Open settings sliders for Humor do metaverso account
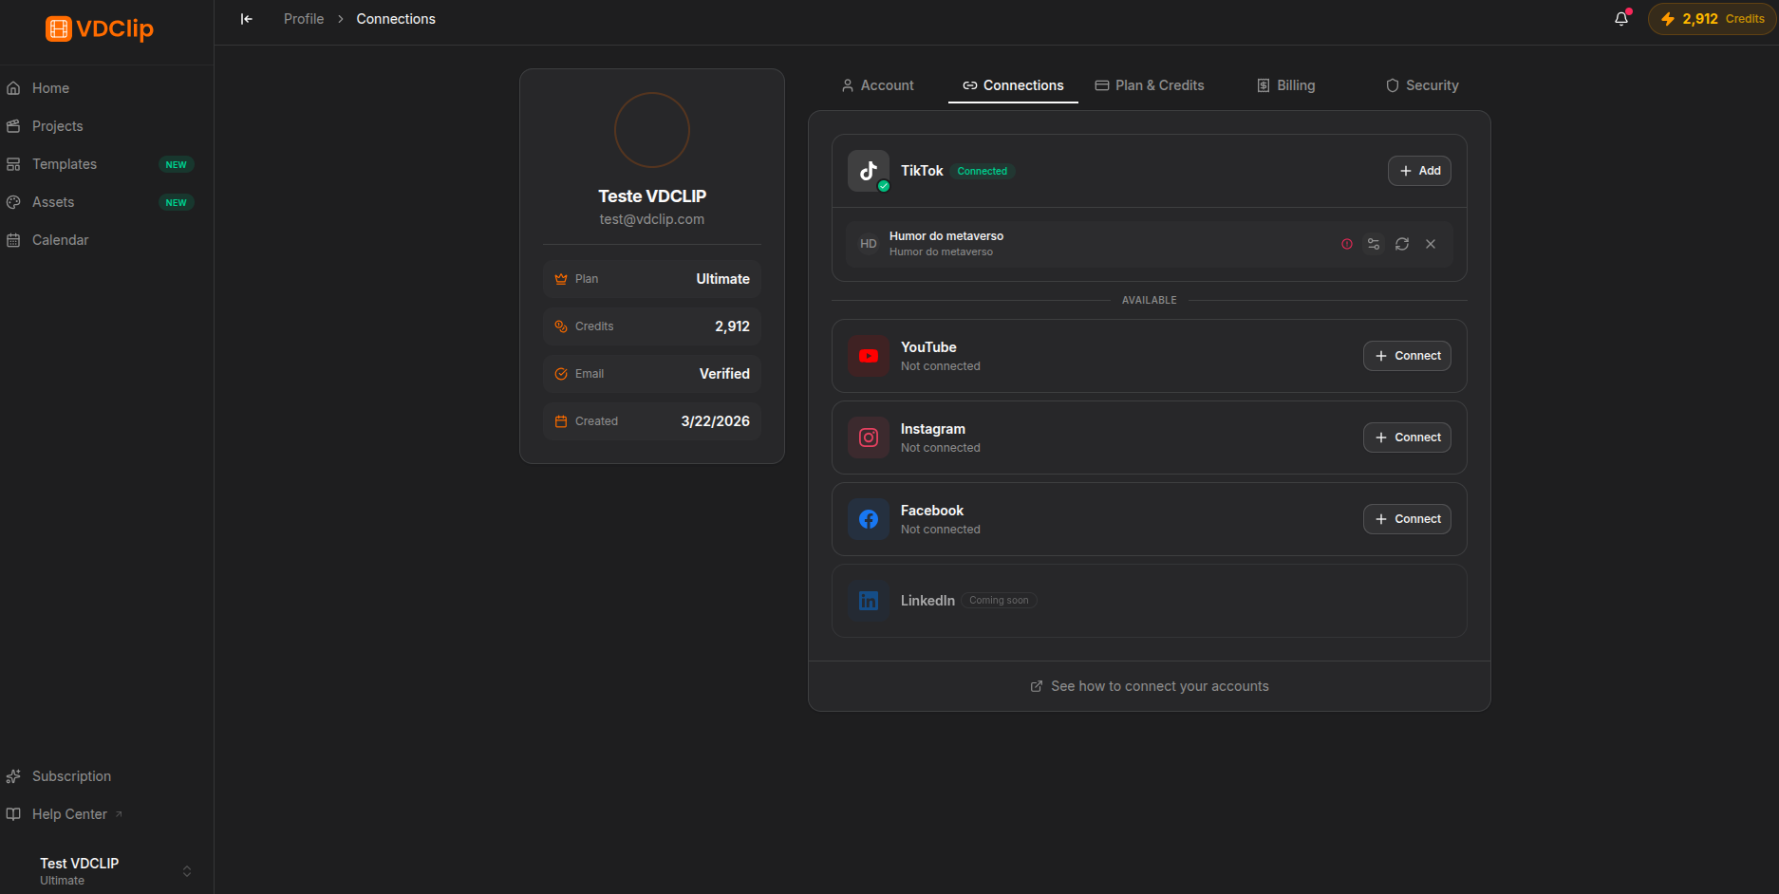This screenshot has width=1779, height=894. coord(1374,244)
